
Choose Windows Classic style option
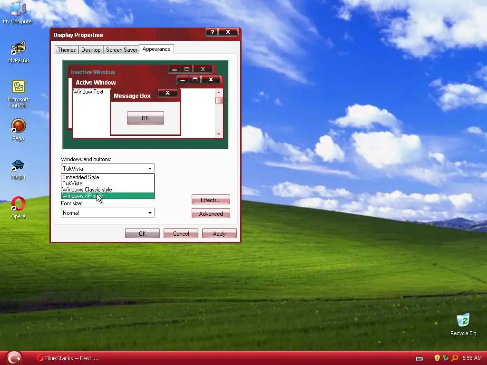(107, 190)
